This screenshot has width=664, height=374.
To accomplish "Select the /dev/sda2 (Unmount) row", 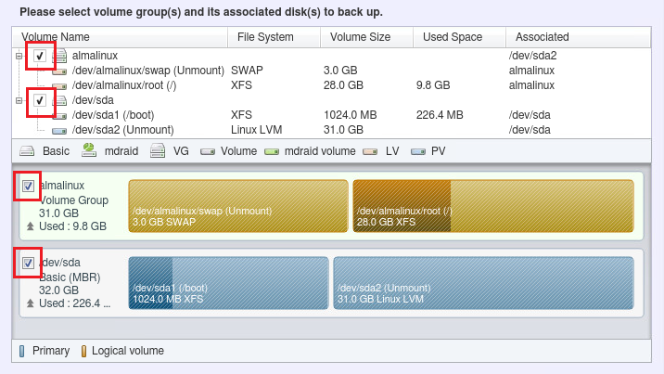I will pyautogui.click(x=123, y=130).
